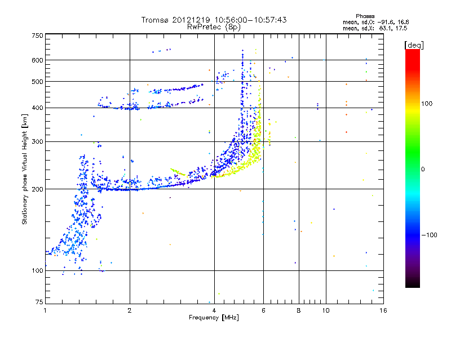Click the x-axis tick label '8'

[x=299, y=310]
